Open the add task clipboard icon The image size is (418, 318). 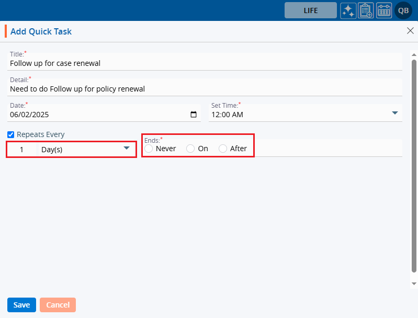(366, 10)
